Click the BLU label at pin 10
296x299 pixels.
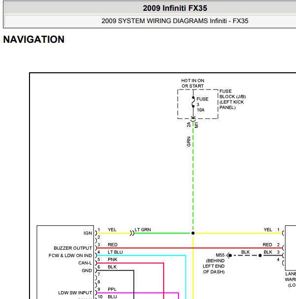[112, 297]
